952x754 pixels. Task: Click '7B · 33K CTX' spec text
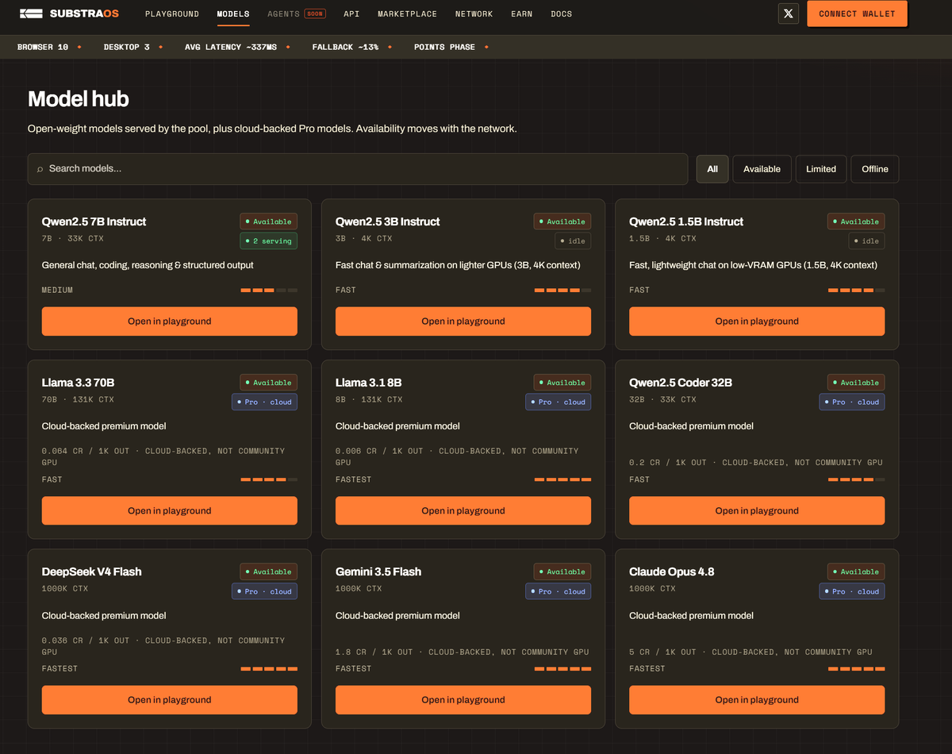pos(73,238)
